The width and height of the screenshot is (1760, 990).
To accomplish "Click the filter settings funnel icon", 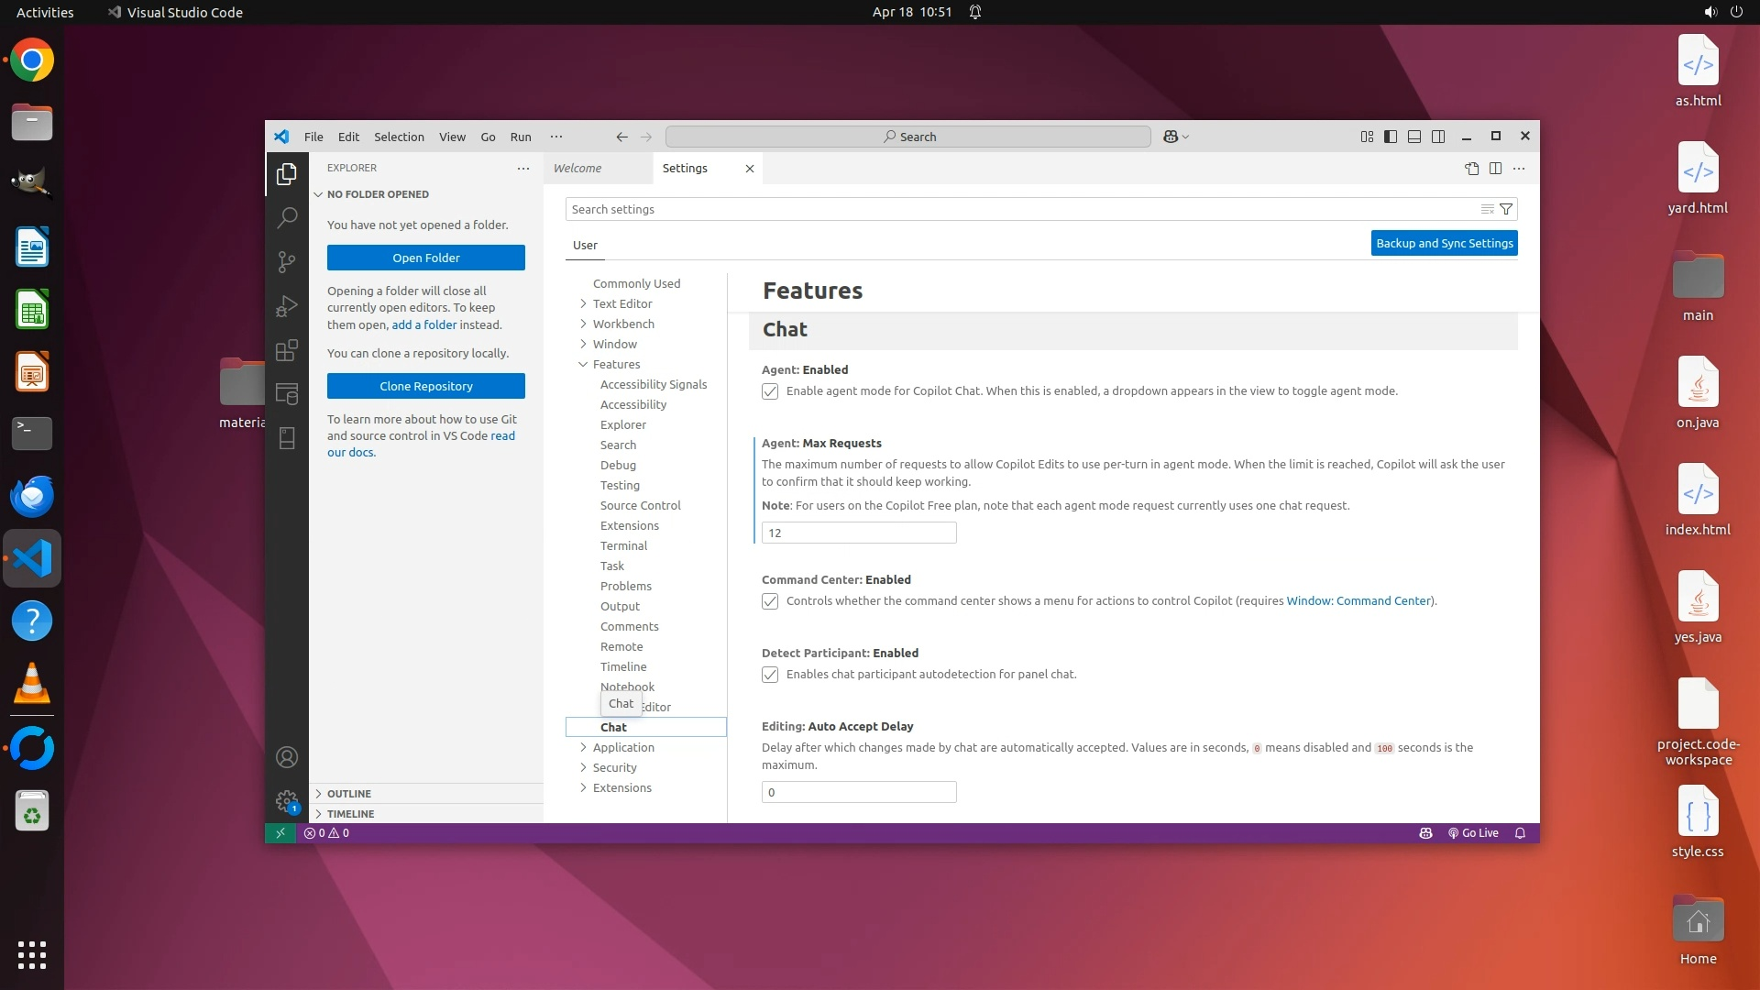I will [1506, 209].
